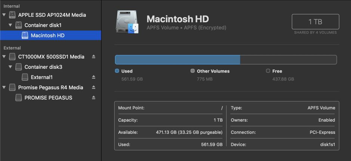Click the '775 MB' Other Volumes value
Image resolution: width=351 pixels, height=161 pixels.
tap(205, 79)
